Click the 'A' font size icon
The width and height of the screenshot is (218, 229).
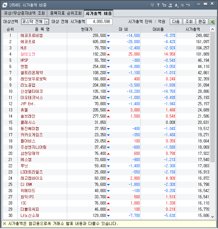pyautogui.click(x=176, y=5)
